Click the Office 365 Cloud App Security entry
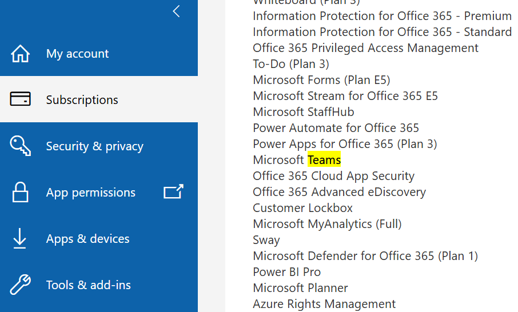Image resolution: width=518 pixels, height=312 pixels. click(334, 177)
